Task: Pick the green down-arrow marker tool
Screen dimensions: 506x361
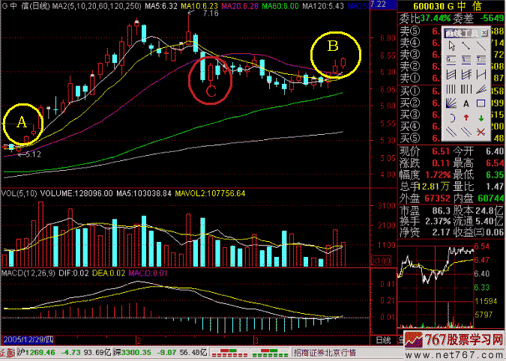Action: pos(481,118)
